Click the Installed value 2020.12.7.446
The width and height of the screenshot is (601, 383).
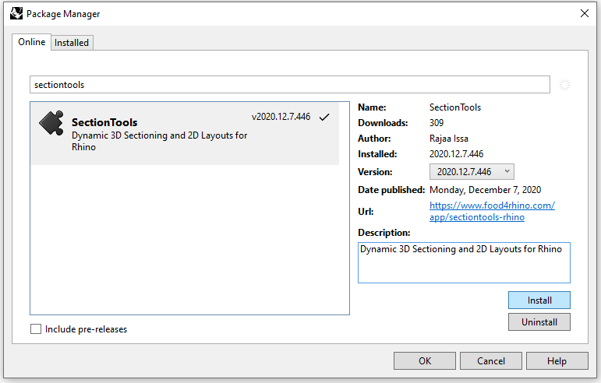[456, 154]
